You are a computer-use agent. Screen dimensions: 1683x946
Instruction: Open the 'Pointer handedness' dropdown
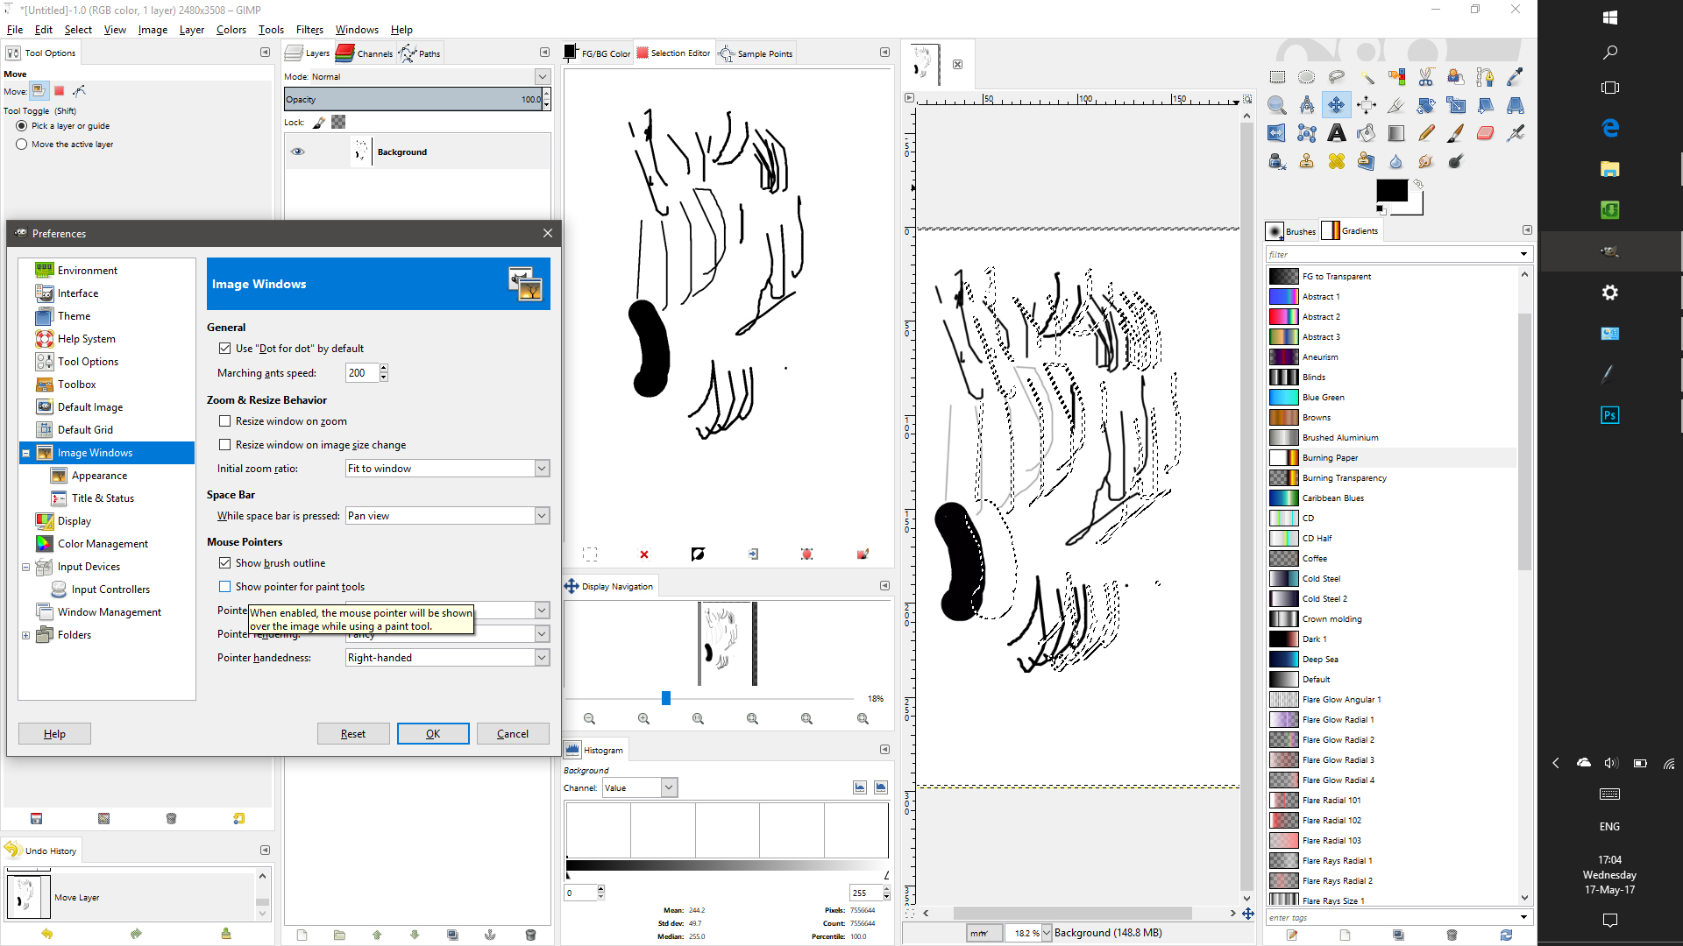point(448,658)
